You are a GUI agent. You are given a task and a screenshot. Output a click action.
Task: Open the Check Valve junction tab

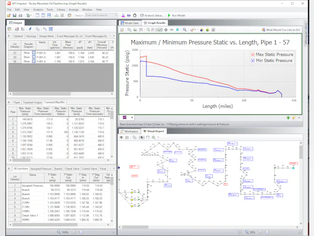[72, 169]
